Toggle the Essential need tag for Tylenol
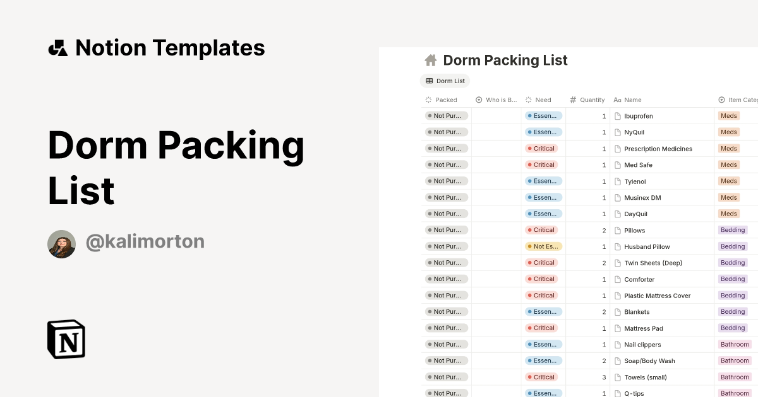Image resolution: width=758 pixels, height=397 pixels. coord(543,181)
